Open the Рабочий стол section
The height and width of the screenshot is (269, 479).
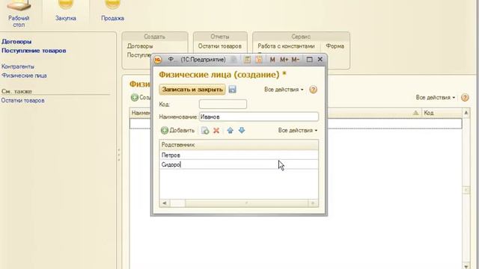19,13
